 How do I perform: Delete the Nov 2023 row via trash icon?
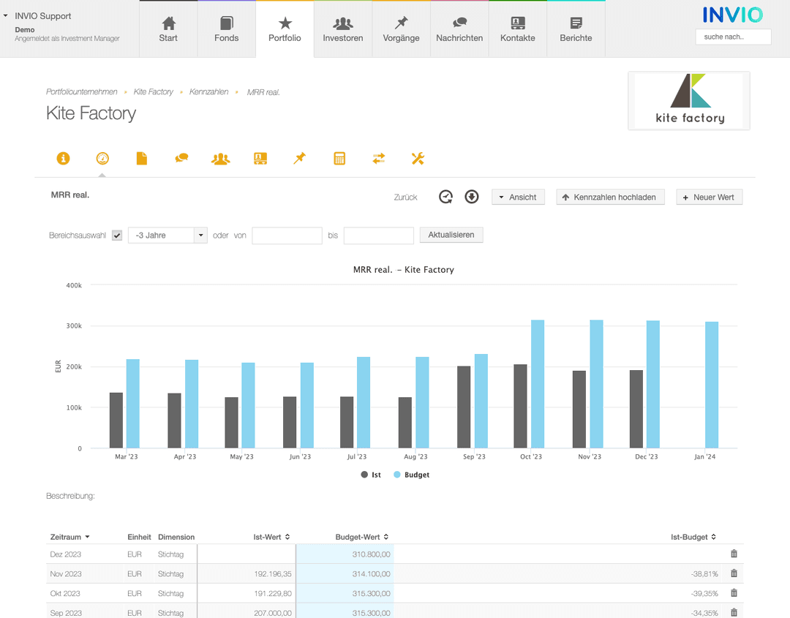[734, 573]
